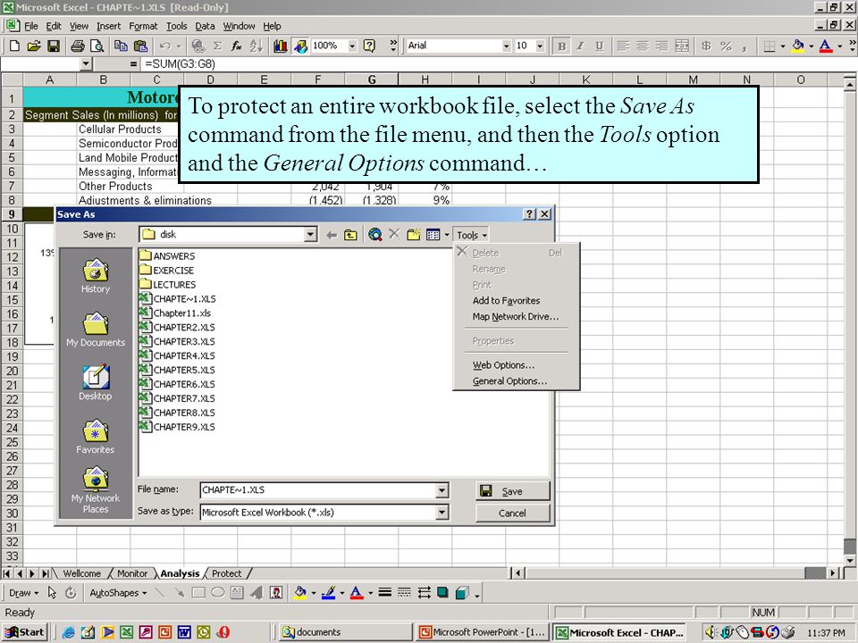Click the Back arrow in Save As dialog
858x643 pixels.
[x=332, y=235]
